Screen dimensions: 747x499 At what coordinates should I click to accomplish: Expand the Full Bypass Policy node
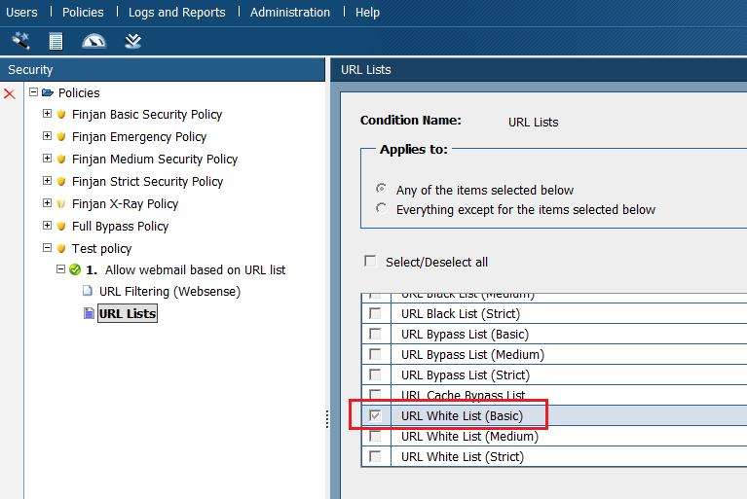pyautogui.click(x=47, y=227)
